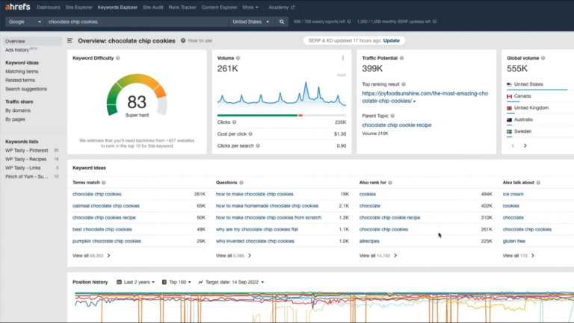This screenshot has height=323, width=574.
Task: Click Global volume info icon
Action: pos(543,58)
